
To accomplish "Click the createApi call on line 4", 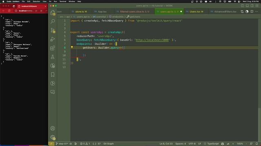I will point(115,32).
